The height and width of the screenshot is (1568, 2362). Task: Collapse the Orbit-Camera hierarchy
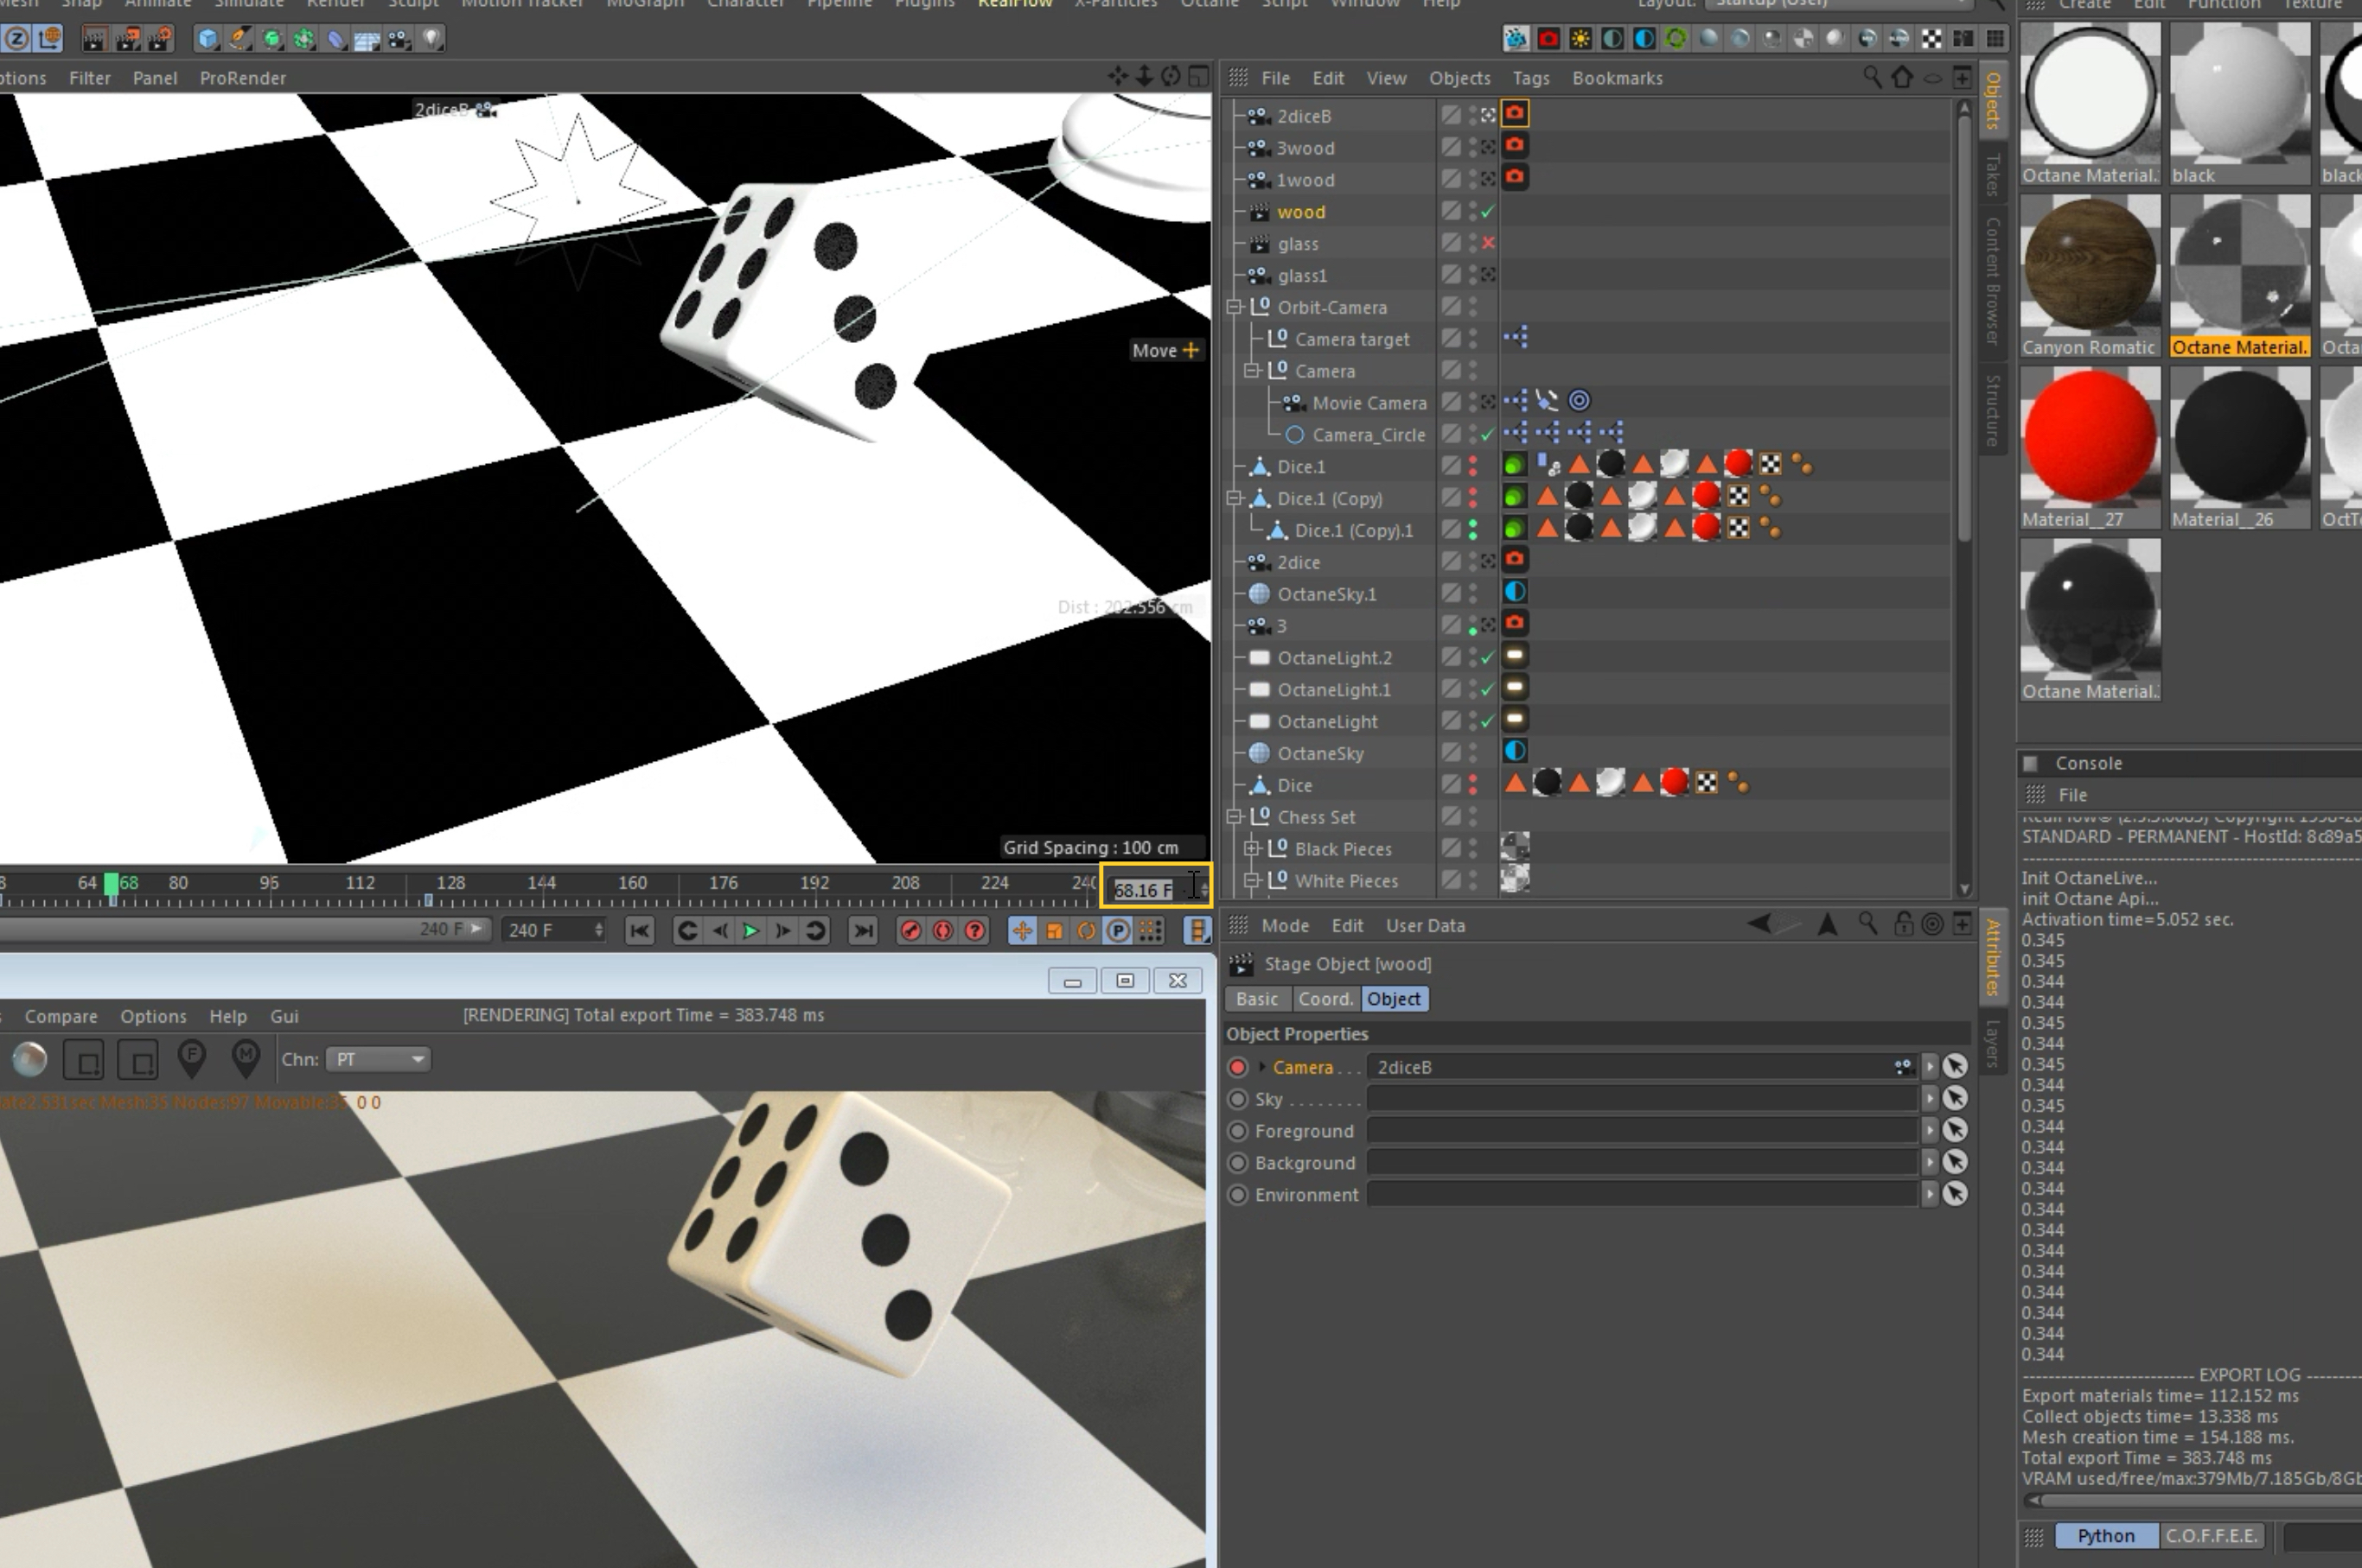click(1235, 307)
